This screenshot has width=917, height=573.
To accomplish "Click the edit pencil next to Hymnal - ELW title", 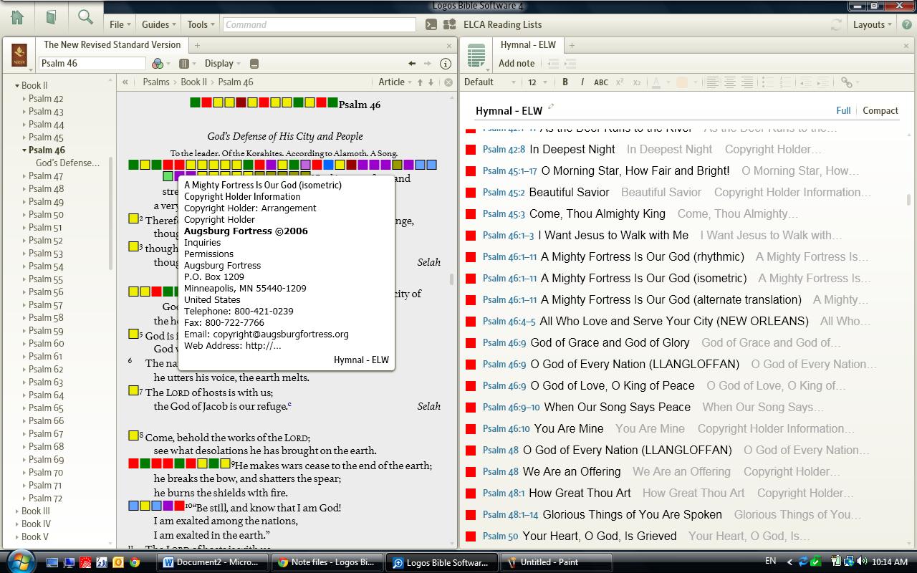I will click(551, 107).
